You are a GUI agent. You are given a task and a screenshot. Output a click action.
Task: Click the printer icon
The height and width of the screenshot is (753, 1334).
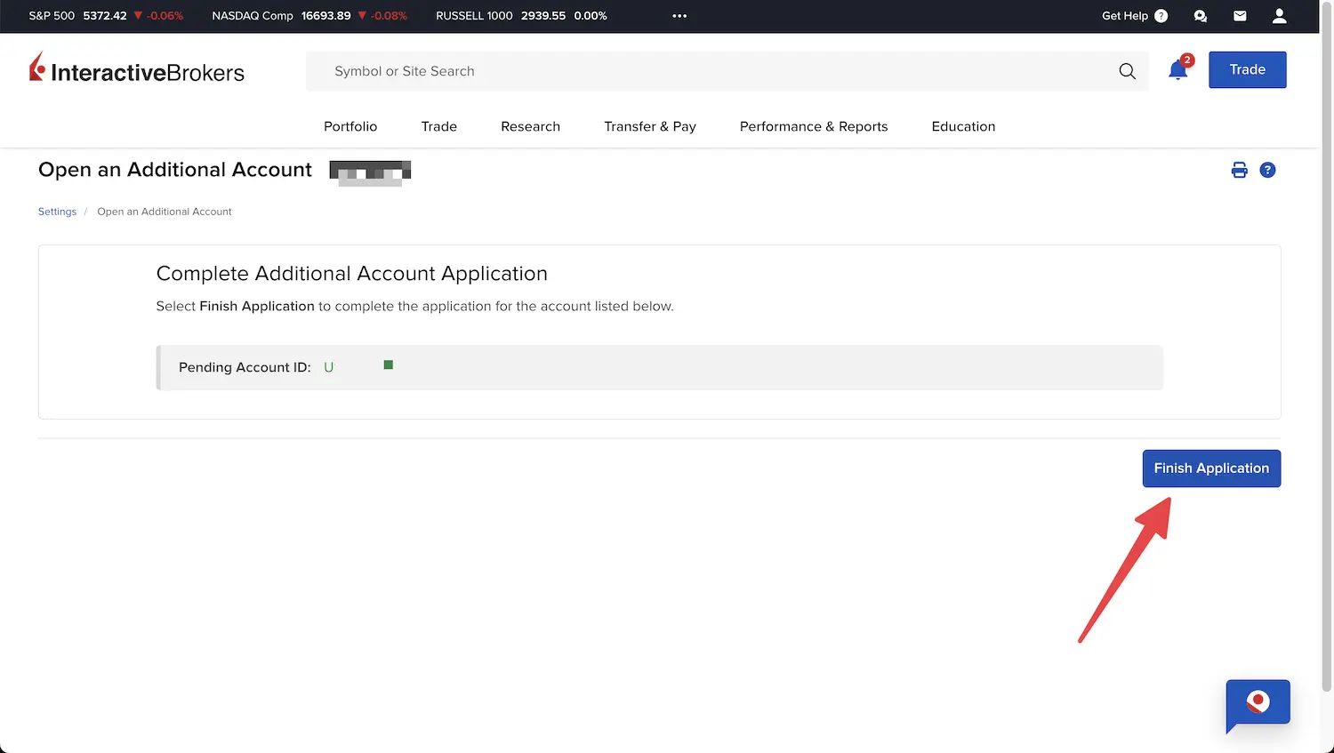[1239, 170]
